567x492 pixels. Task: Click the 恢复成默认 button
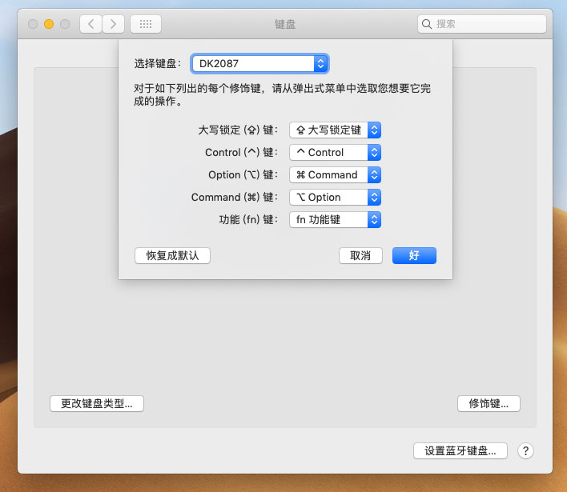pos(172,256)
